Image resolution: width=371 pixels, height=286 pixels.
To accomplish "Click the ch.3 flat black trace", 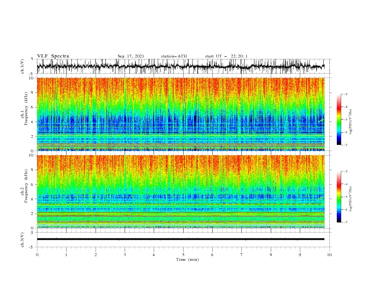I will tap(181, 239).
